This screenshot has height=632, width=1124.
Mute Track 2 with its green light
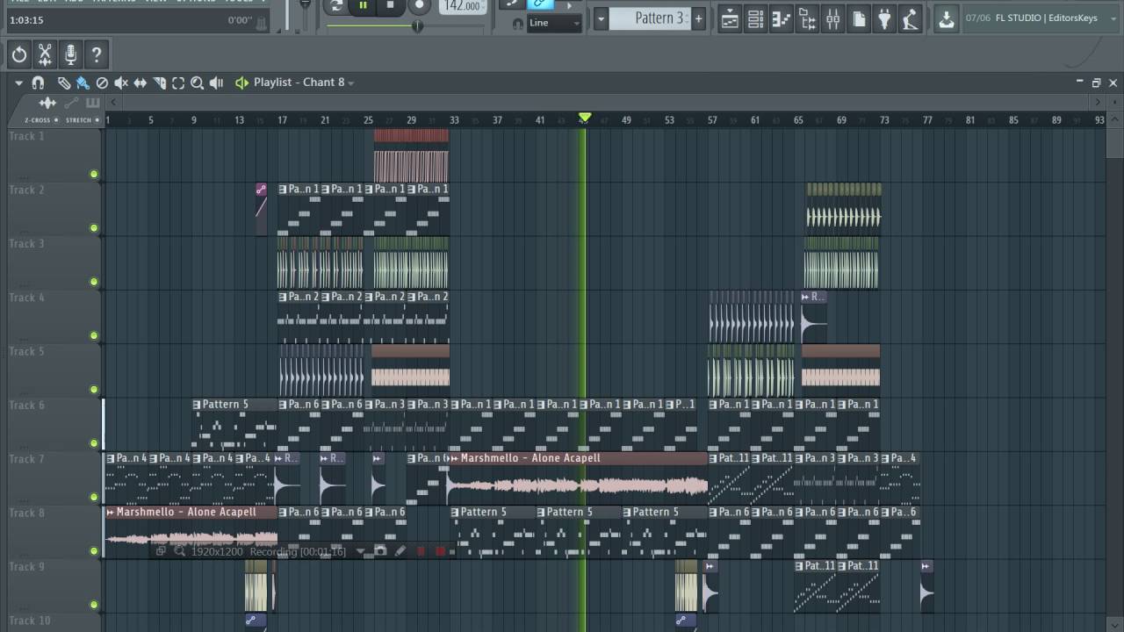click(x=94, y=227)
